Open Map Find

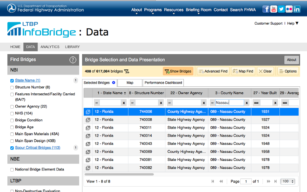[x=243, y=71]
